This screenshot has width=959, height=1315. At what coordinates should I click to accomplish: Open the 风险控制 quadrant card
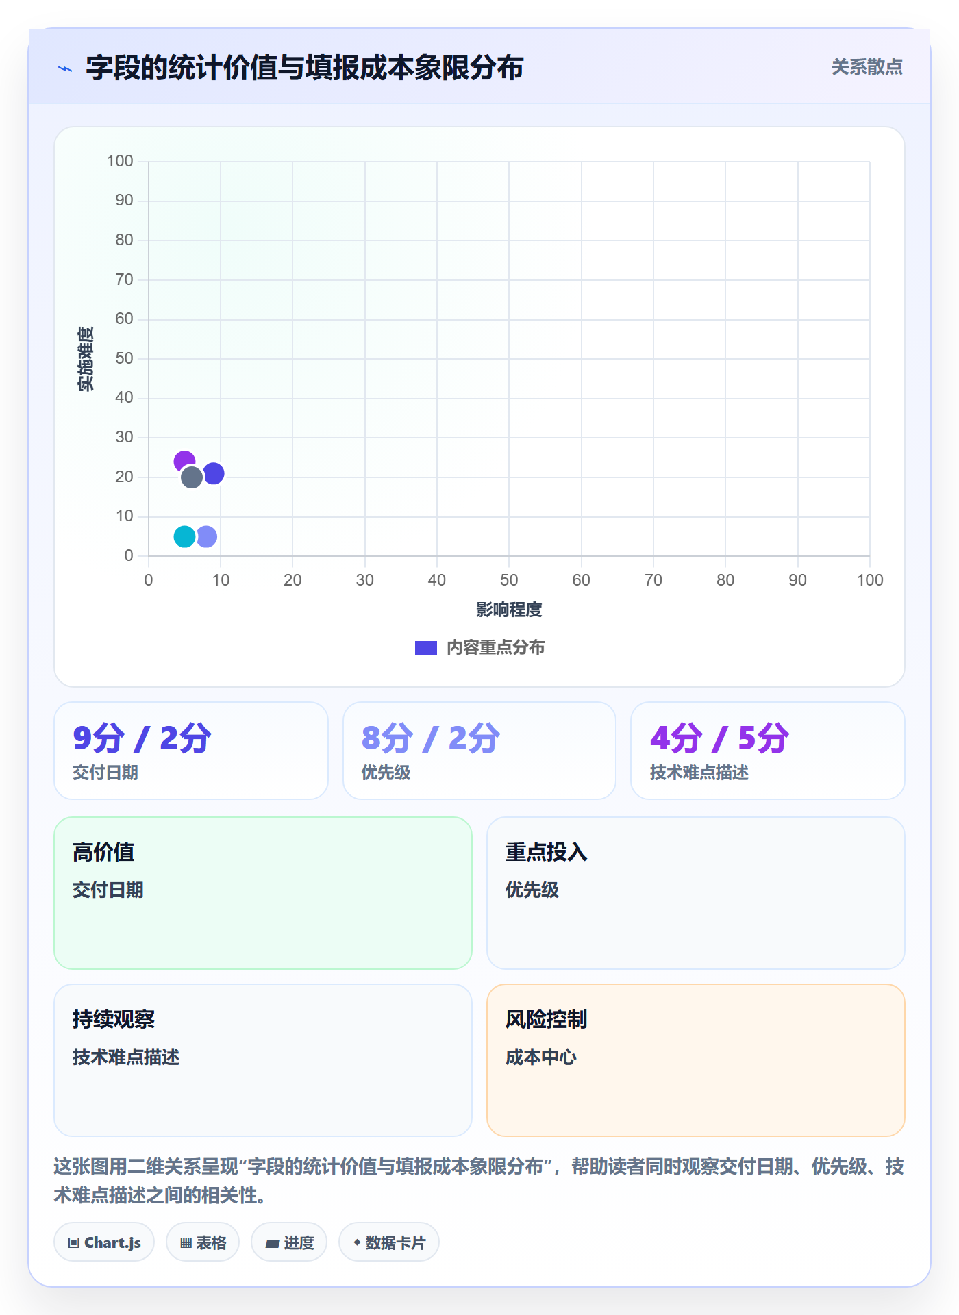coord(696,1060)
